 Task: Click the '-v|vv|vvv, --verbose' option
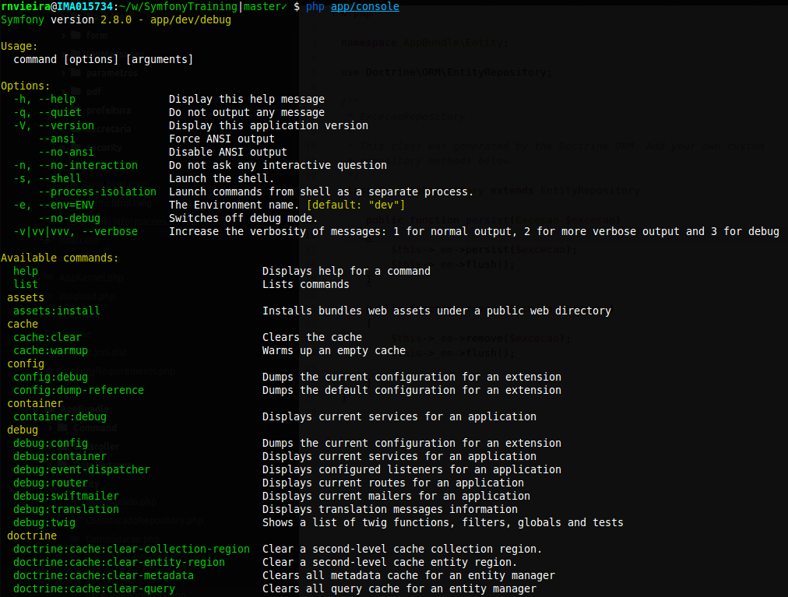pos(76,231)
